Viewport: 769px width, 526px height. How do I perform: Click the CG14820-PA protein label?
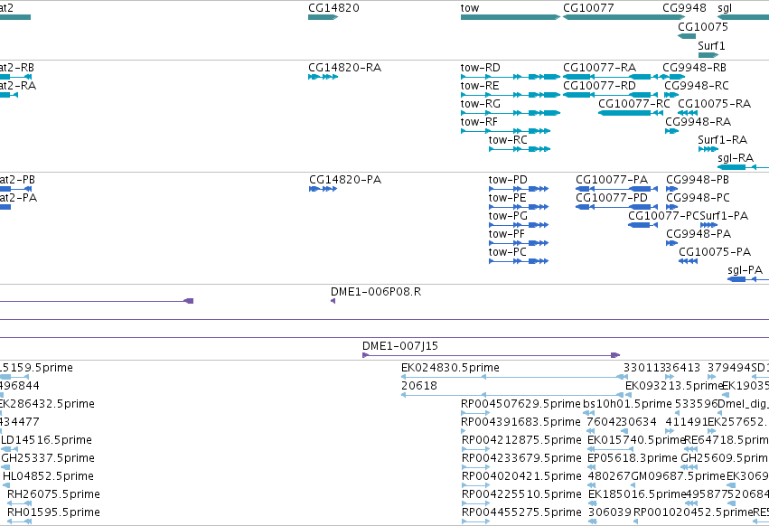345,180
